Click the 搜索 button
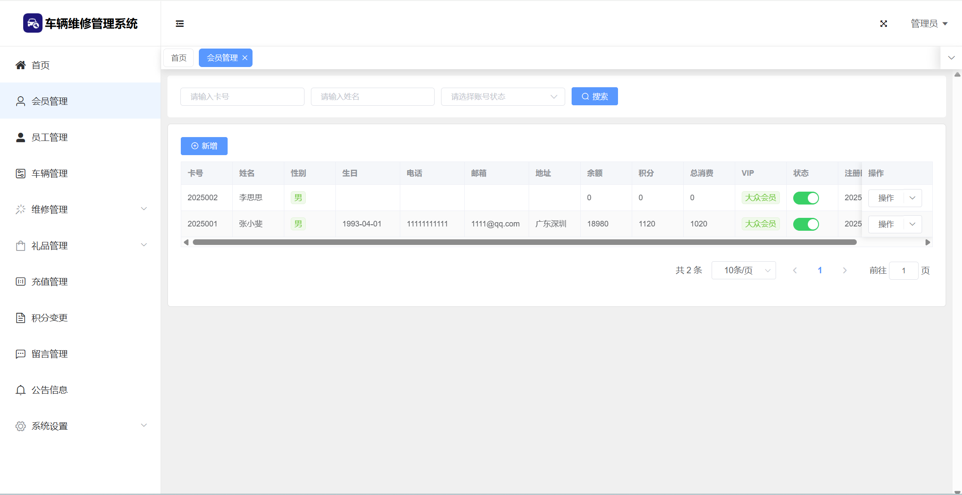The height and width of the screenshot is (495, 962). click(594, 97)
